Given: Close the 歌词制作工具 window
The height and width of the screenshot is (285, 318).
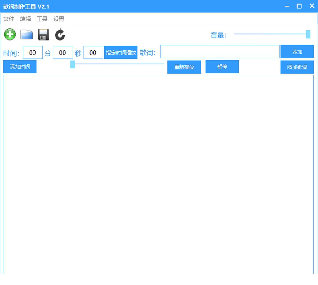Looking at the screenshot, I should (312, 6).
